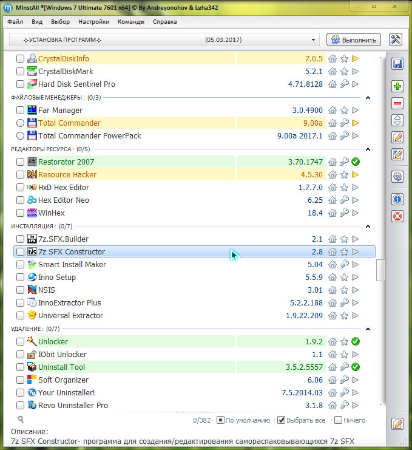Click the blue floppy disk save icon

(x=397, y=64)
